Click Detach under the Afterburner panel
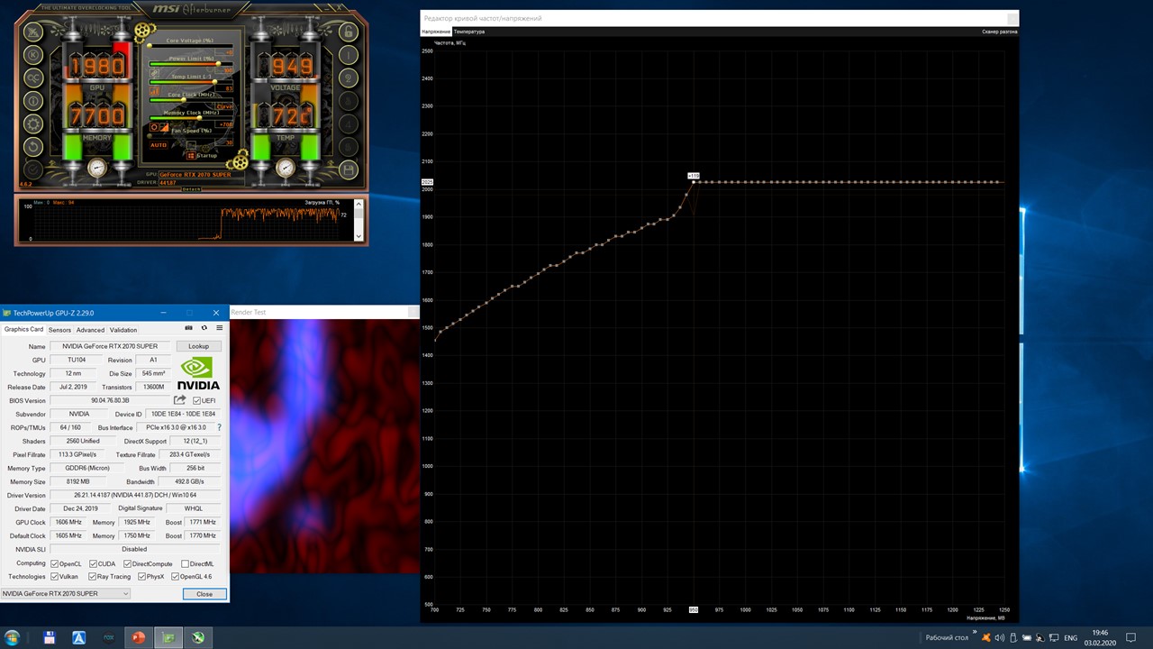This screenshot has width=1153, height=649. pos(192,188)
